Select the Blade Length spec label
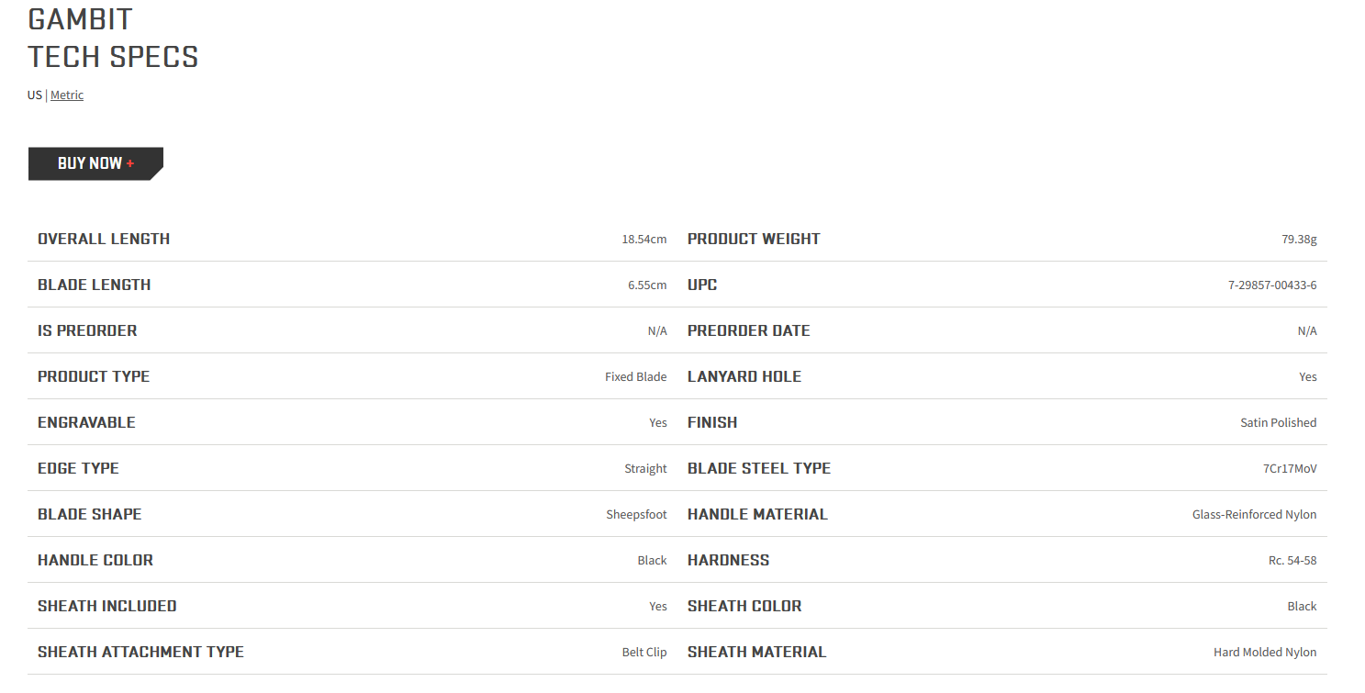Viewport: 1365px width, 693px height. coord(95,285)
